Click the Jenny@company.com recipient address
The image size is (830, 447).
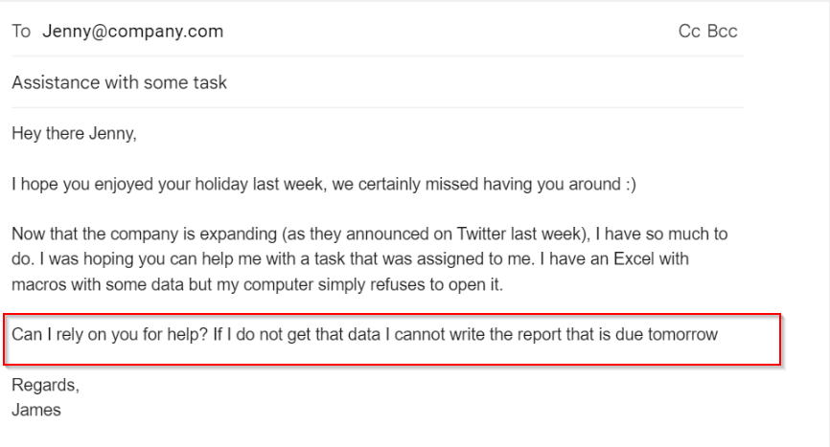click(x=132, y=32)
